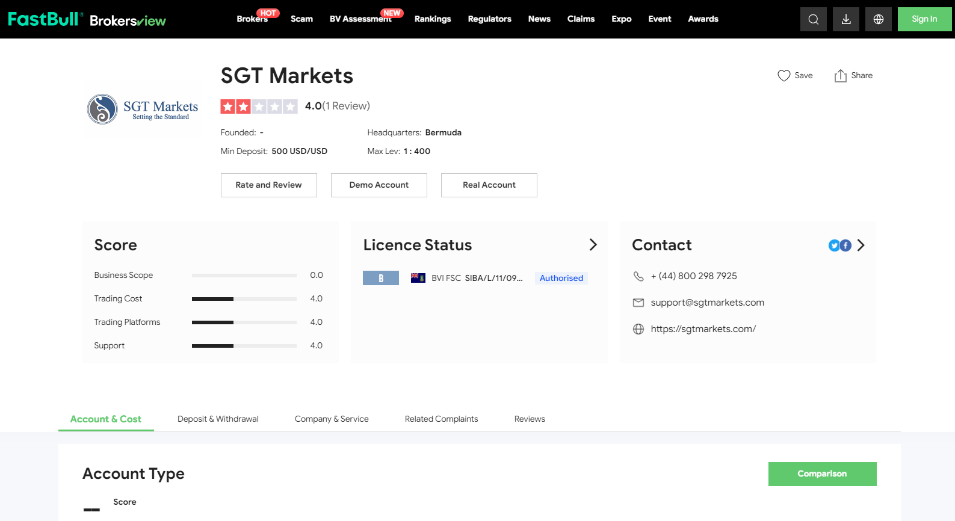
Task: Click the heart Save icon
Action: click(783, 76)
